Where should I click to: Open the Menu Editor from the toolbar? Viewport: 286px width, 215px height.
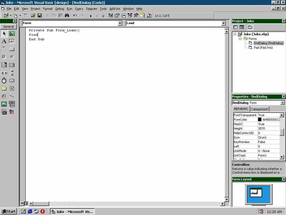25,16
